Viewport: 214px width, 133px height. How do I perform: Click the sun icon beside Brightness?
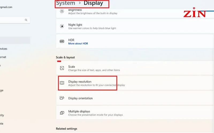(x=62, y=11)
